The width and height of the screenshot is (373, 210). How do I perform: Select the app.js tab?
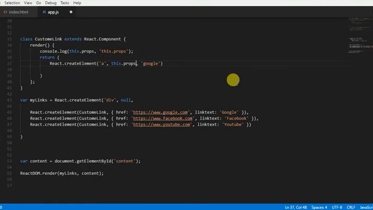pyautogui.click(x=53, y=12)
